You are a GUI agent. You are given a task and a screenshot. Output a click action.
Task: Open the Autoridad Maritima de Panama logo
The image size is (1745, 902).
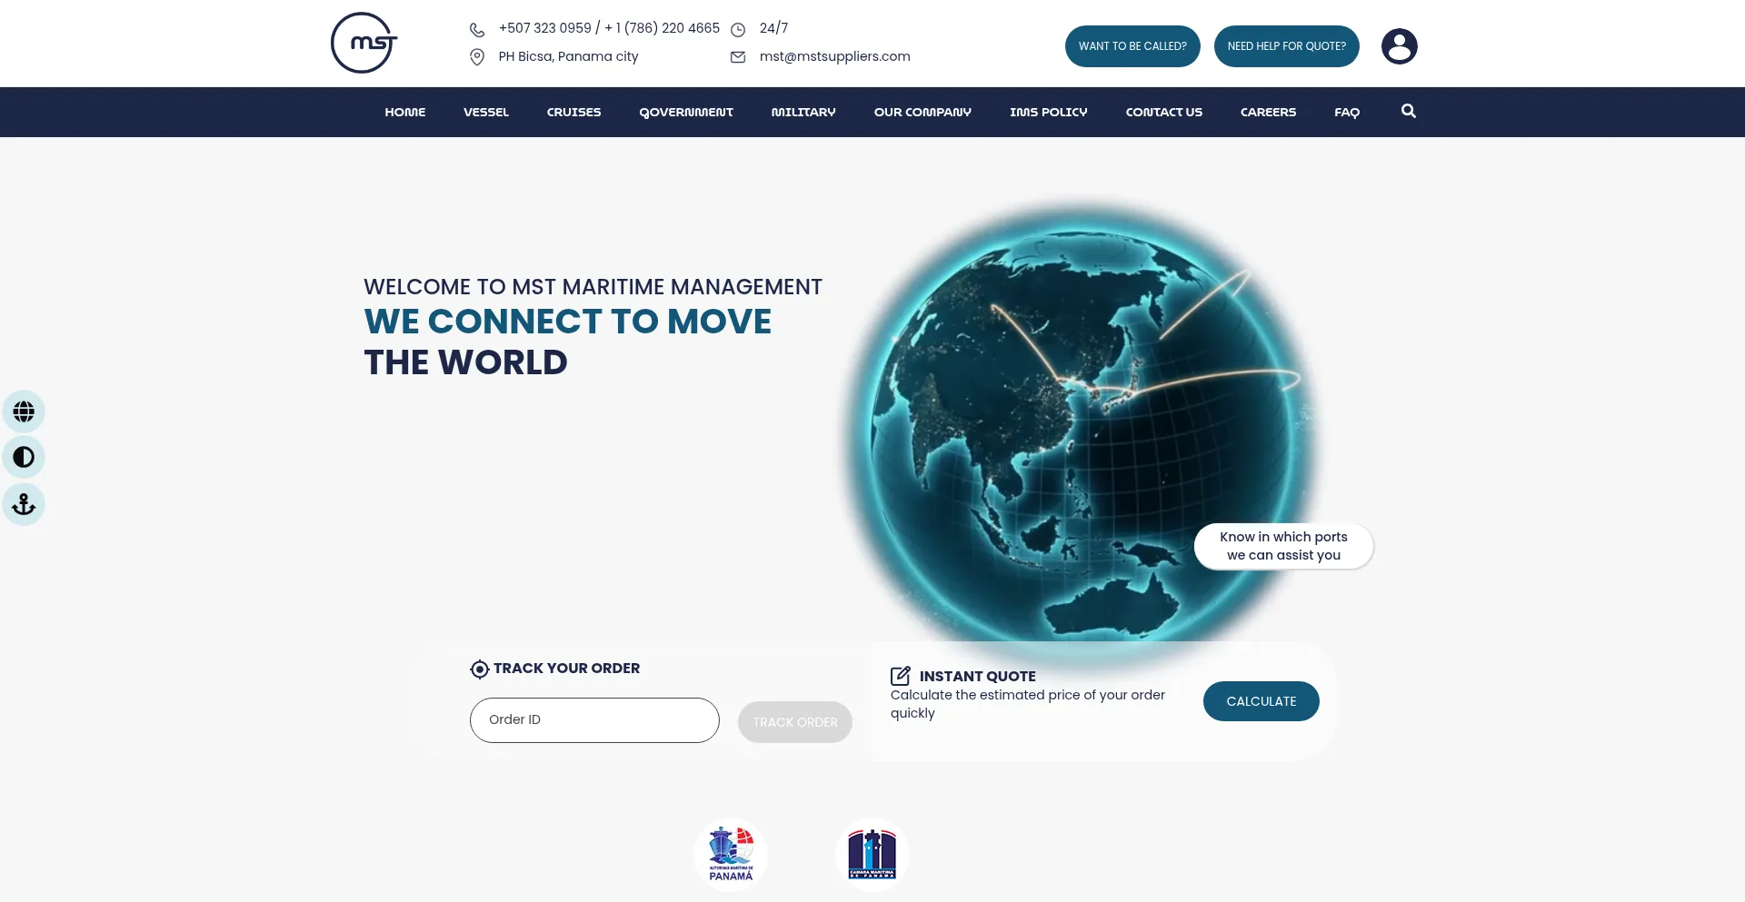click(x=731, y=855)
